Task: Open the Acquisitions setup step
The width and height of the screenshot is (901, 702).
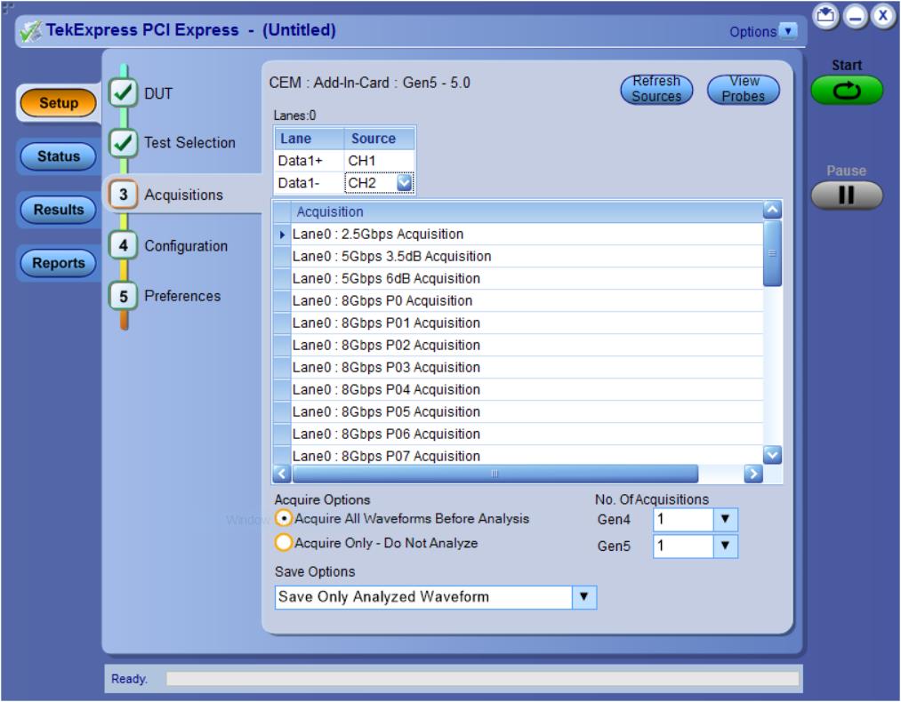Action: (x=183, y=195)
